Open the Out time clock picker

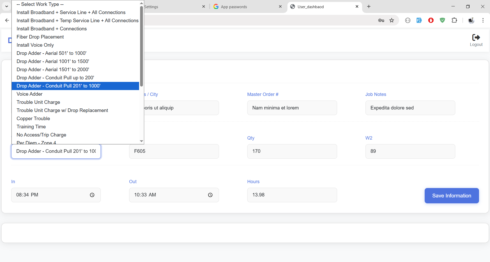pyautogui.click(x=210, y=195)
